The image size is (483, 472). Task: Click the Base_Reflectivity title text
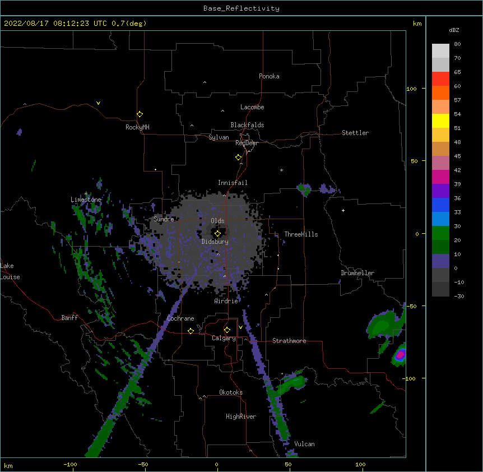[x=241, y=8]
